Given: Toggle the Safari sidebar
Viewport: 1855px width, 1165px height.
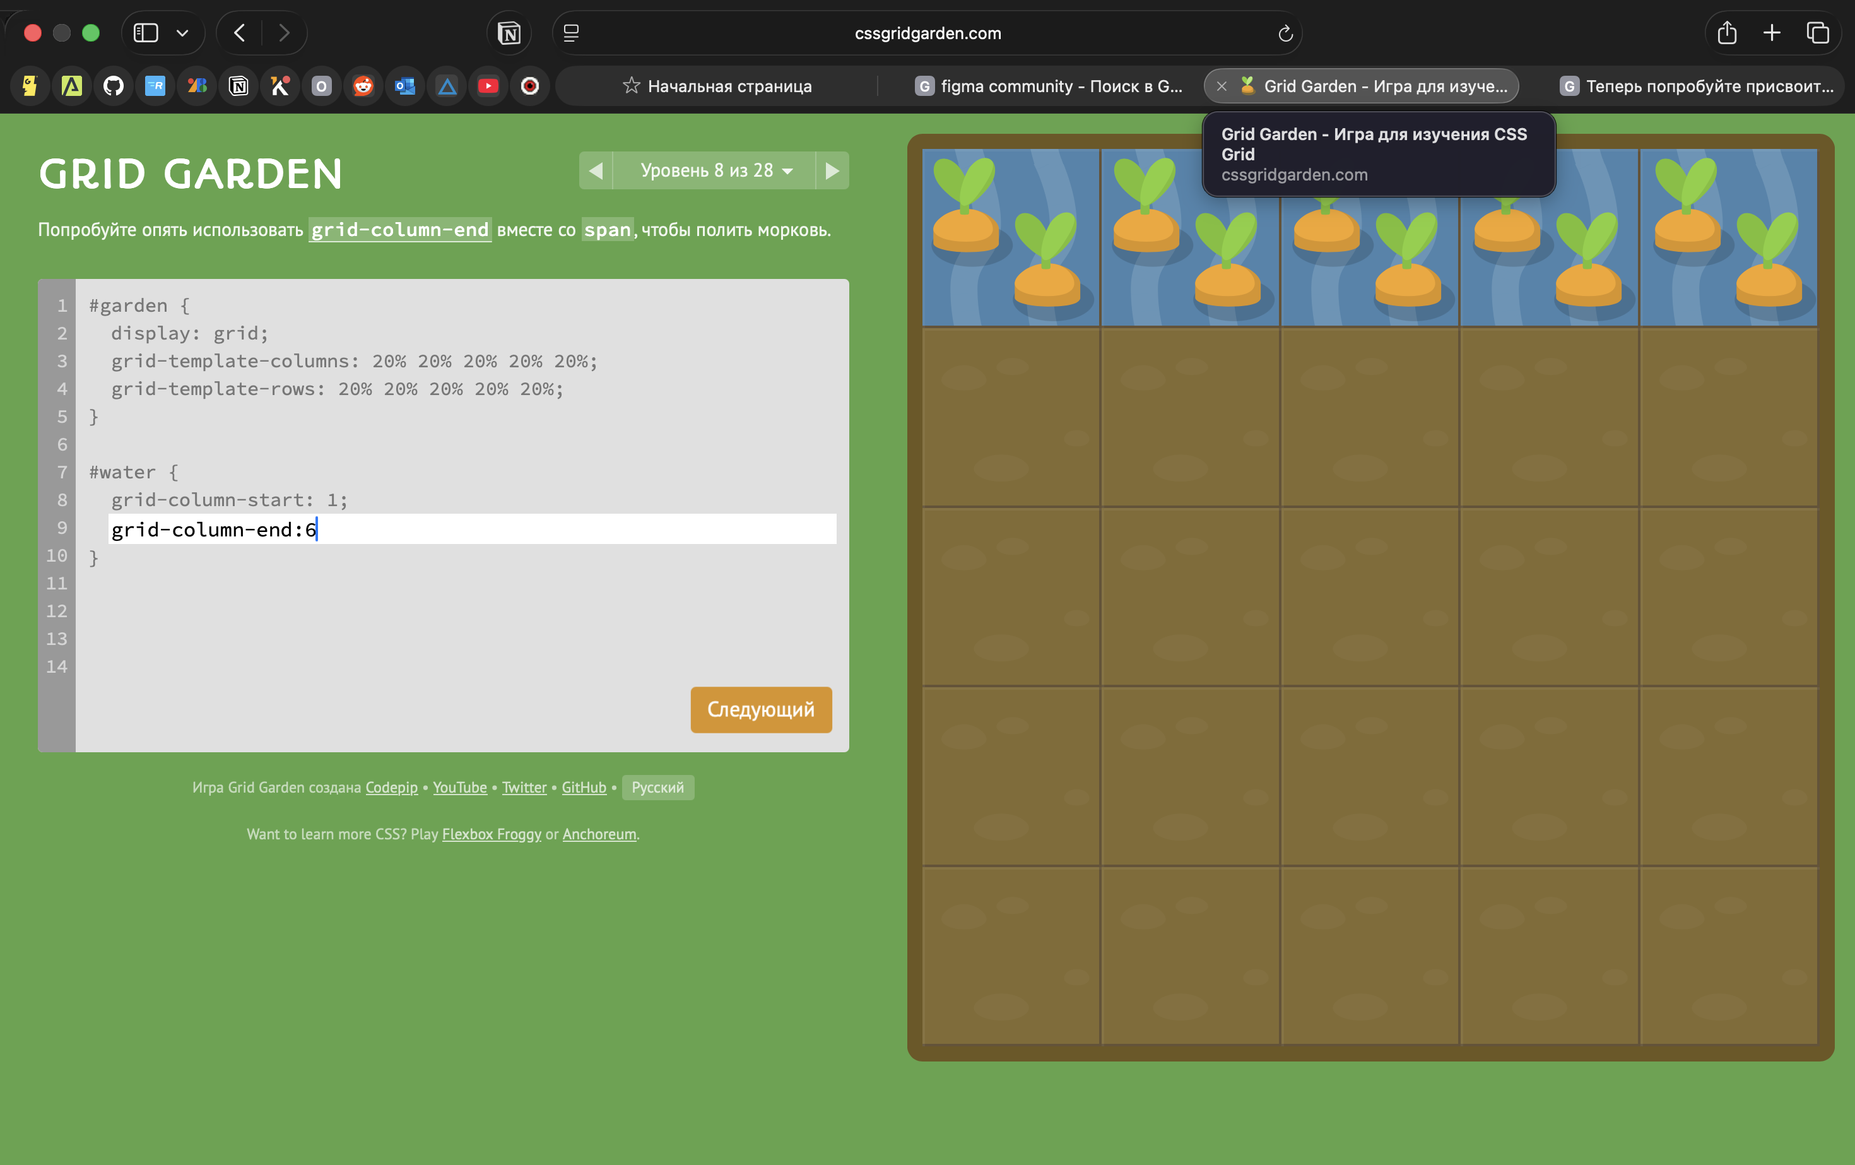Looking at the screenshot, I should tap(146, 33).
